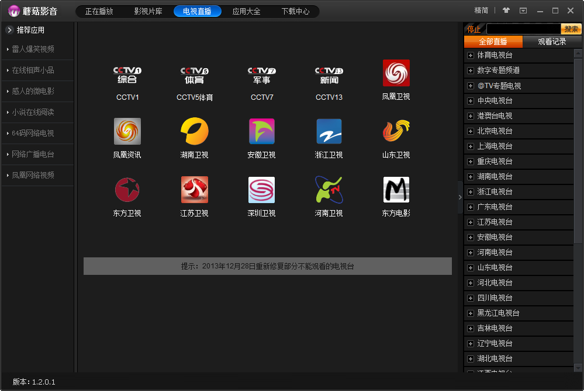
Task: Click the skin shirt icon in title bar
Action: [x=506, y=11]
